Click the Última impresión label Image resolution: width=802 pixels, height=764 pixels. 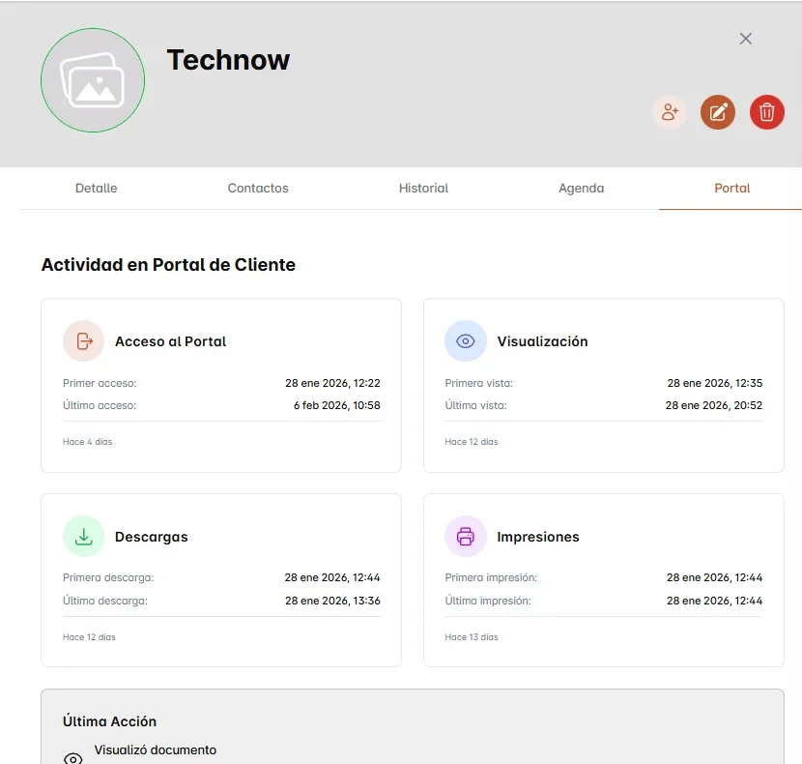click(488, 601)
